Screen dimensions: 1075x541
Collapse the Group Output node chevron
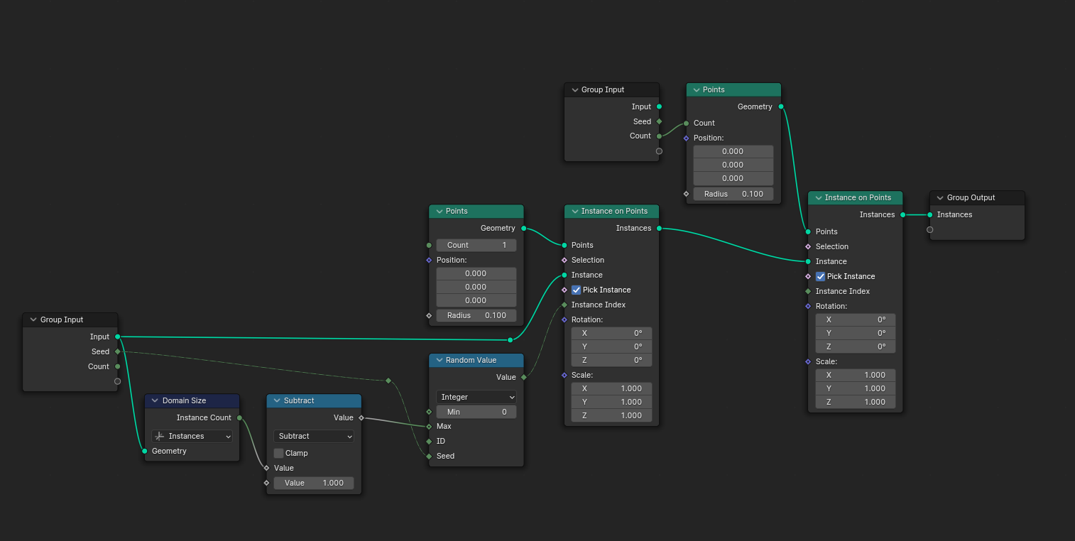coord(940,197)
